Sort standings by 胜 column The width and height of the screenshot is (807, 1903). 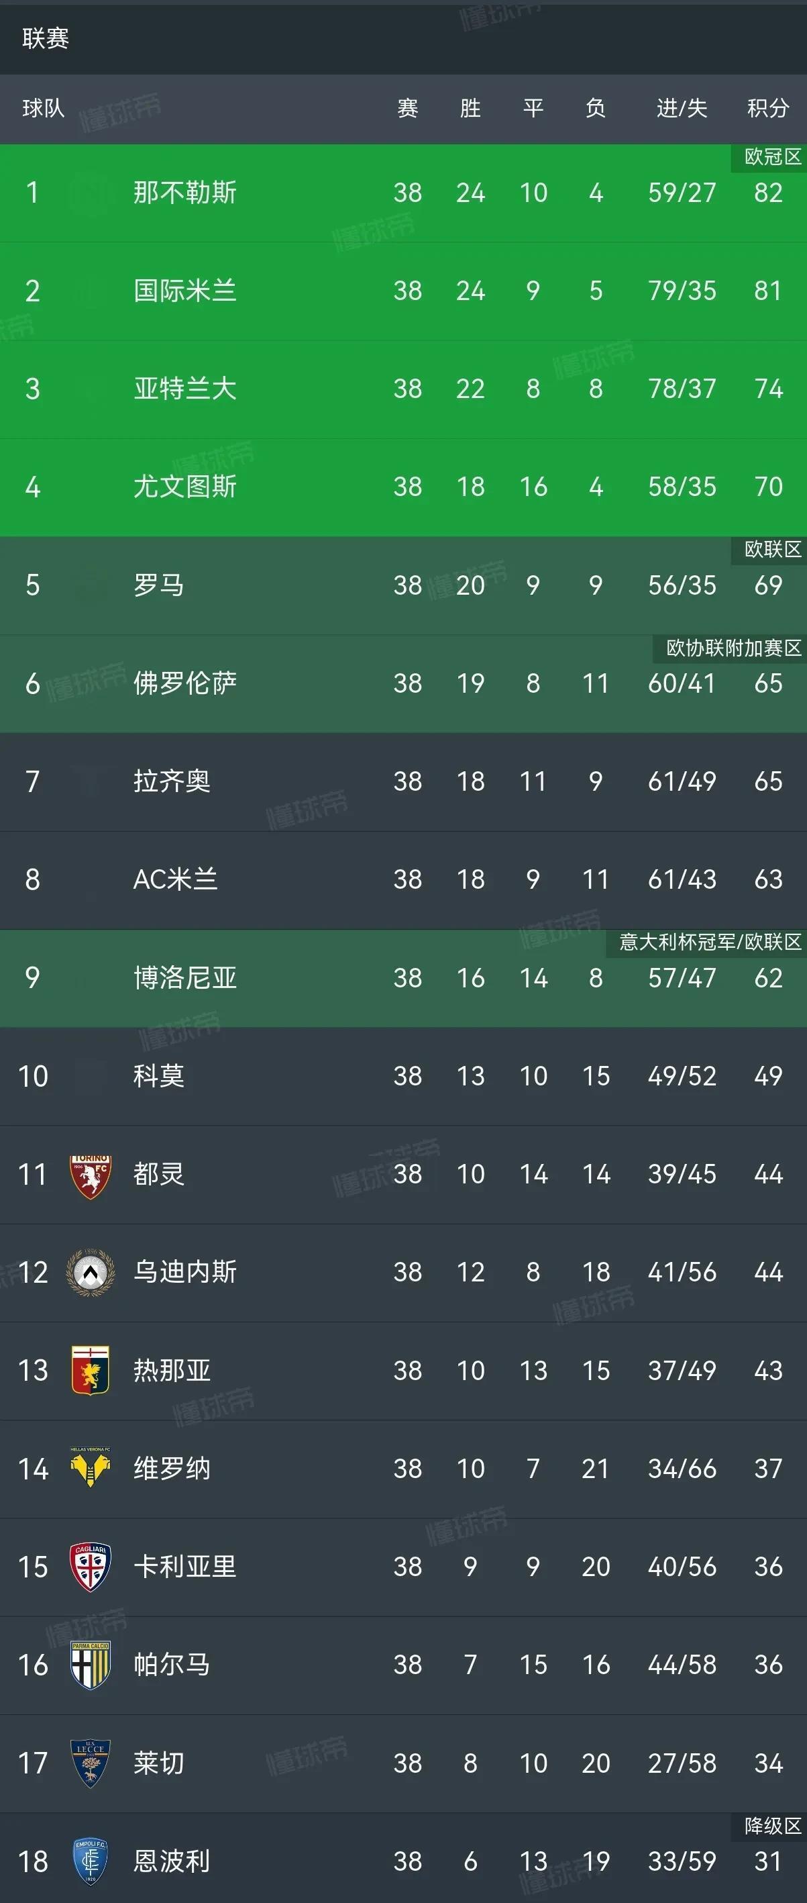pos(470,108)
